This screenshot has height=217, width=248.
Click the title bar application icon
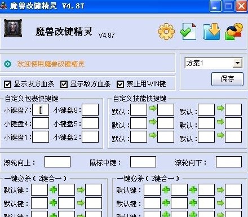tap(3, 5)
